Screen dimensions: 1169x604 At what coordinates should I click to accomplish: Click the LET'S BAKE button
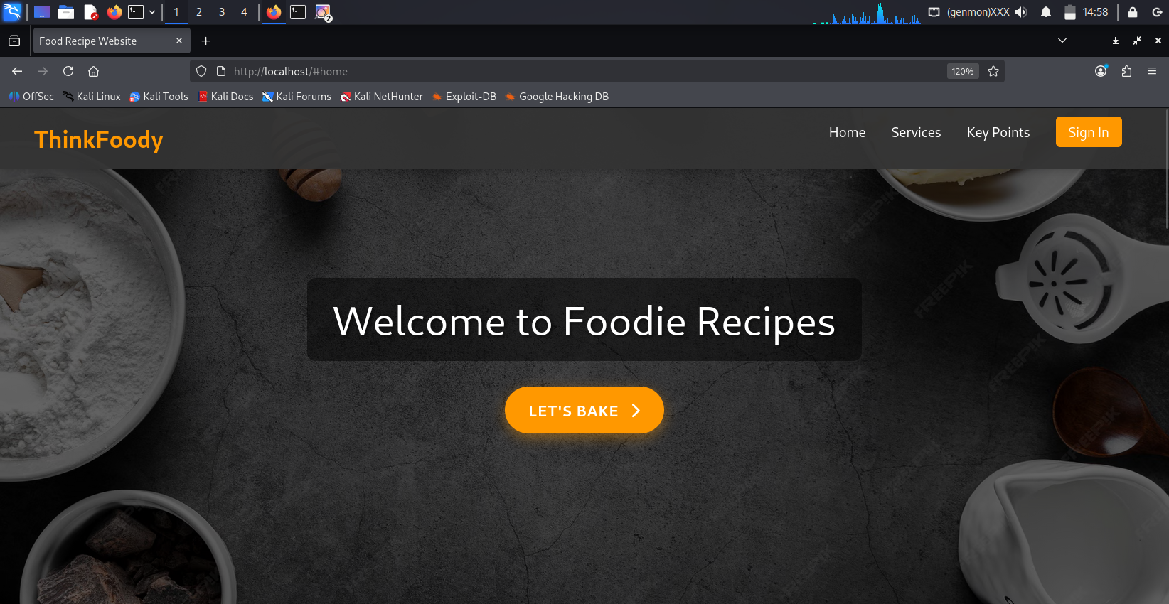584,410
